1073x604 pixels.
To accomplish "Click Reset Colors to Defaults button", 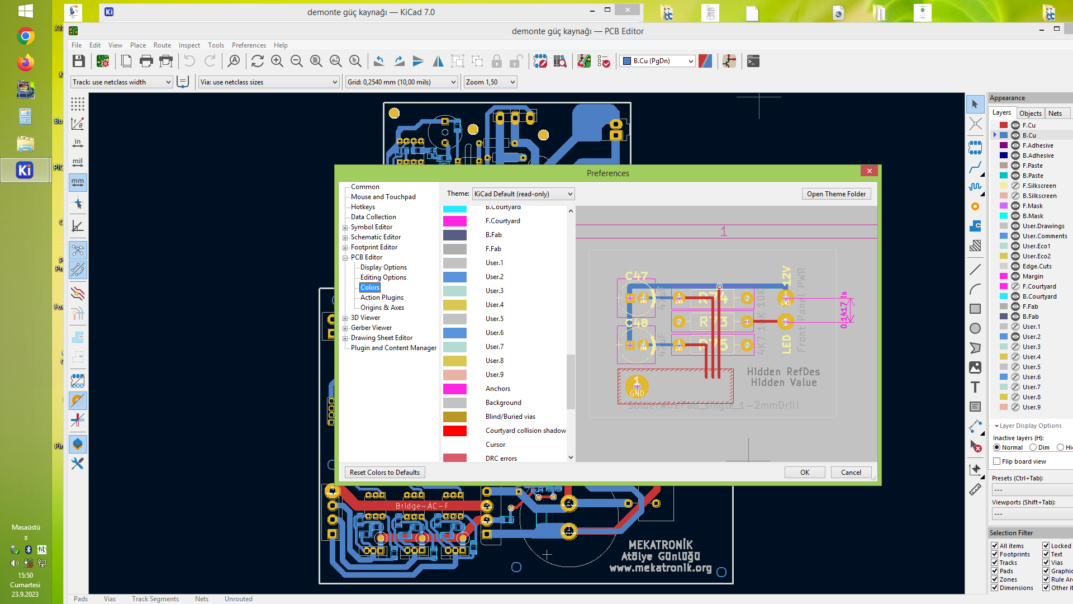I will point(384,473).
